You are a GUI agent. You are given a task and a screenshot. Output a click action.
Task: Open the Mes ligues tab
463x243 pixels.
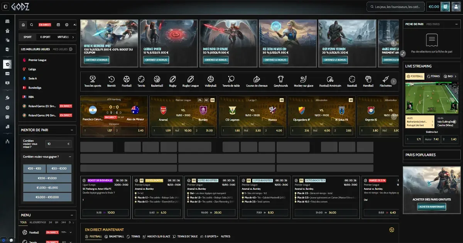[x=60, y=49]
